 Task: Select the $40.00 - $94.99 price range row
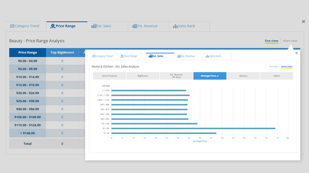click(27, 109)
